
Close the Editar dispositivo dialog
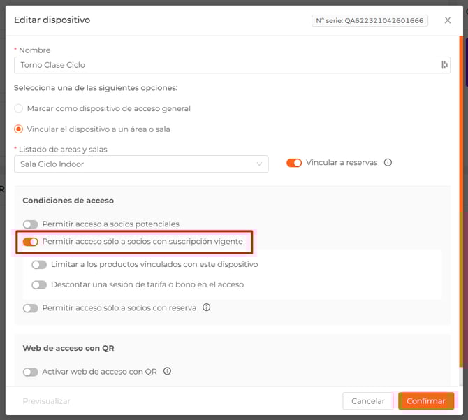point(448,20)
